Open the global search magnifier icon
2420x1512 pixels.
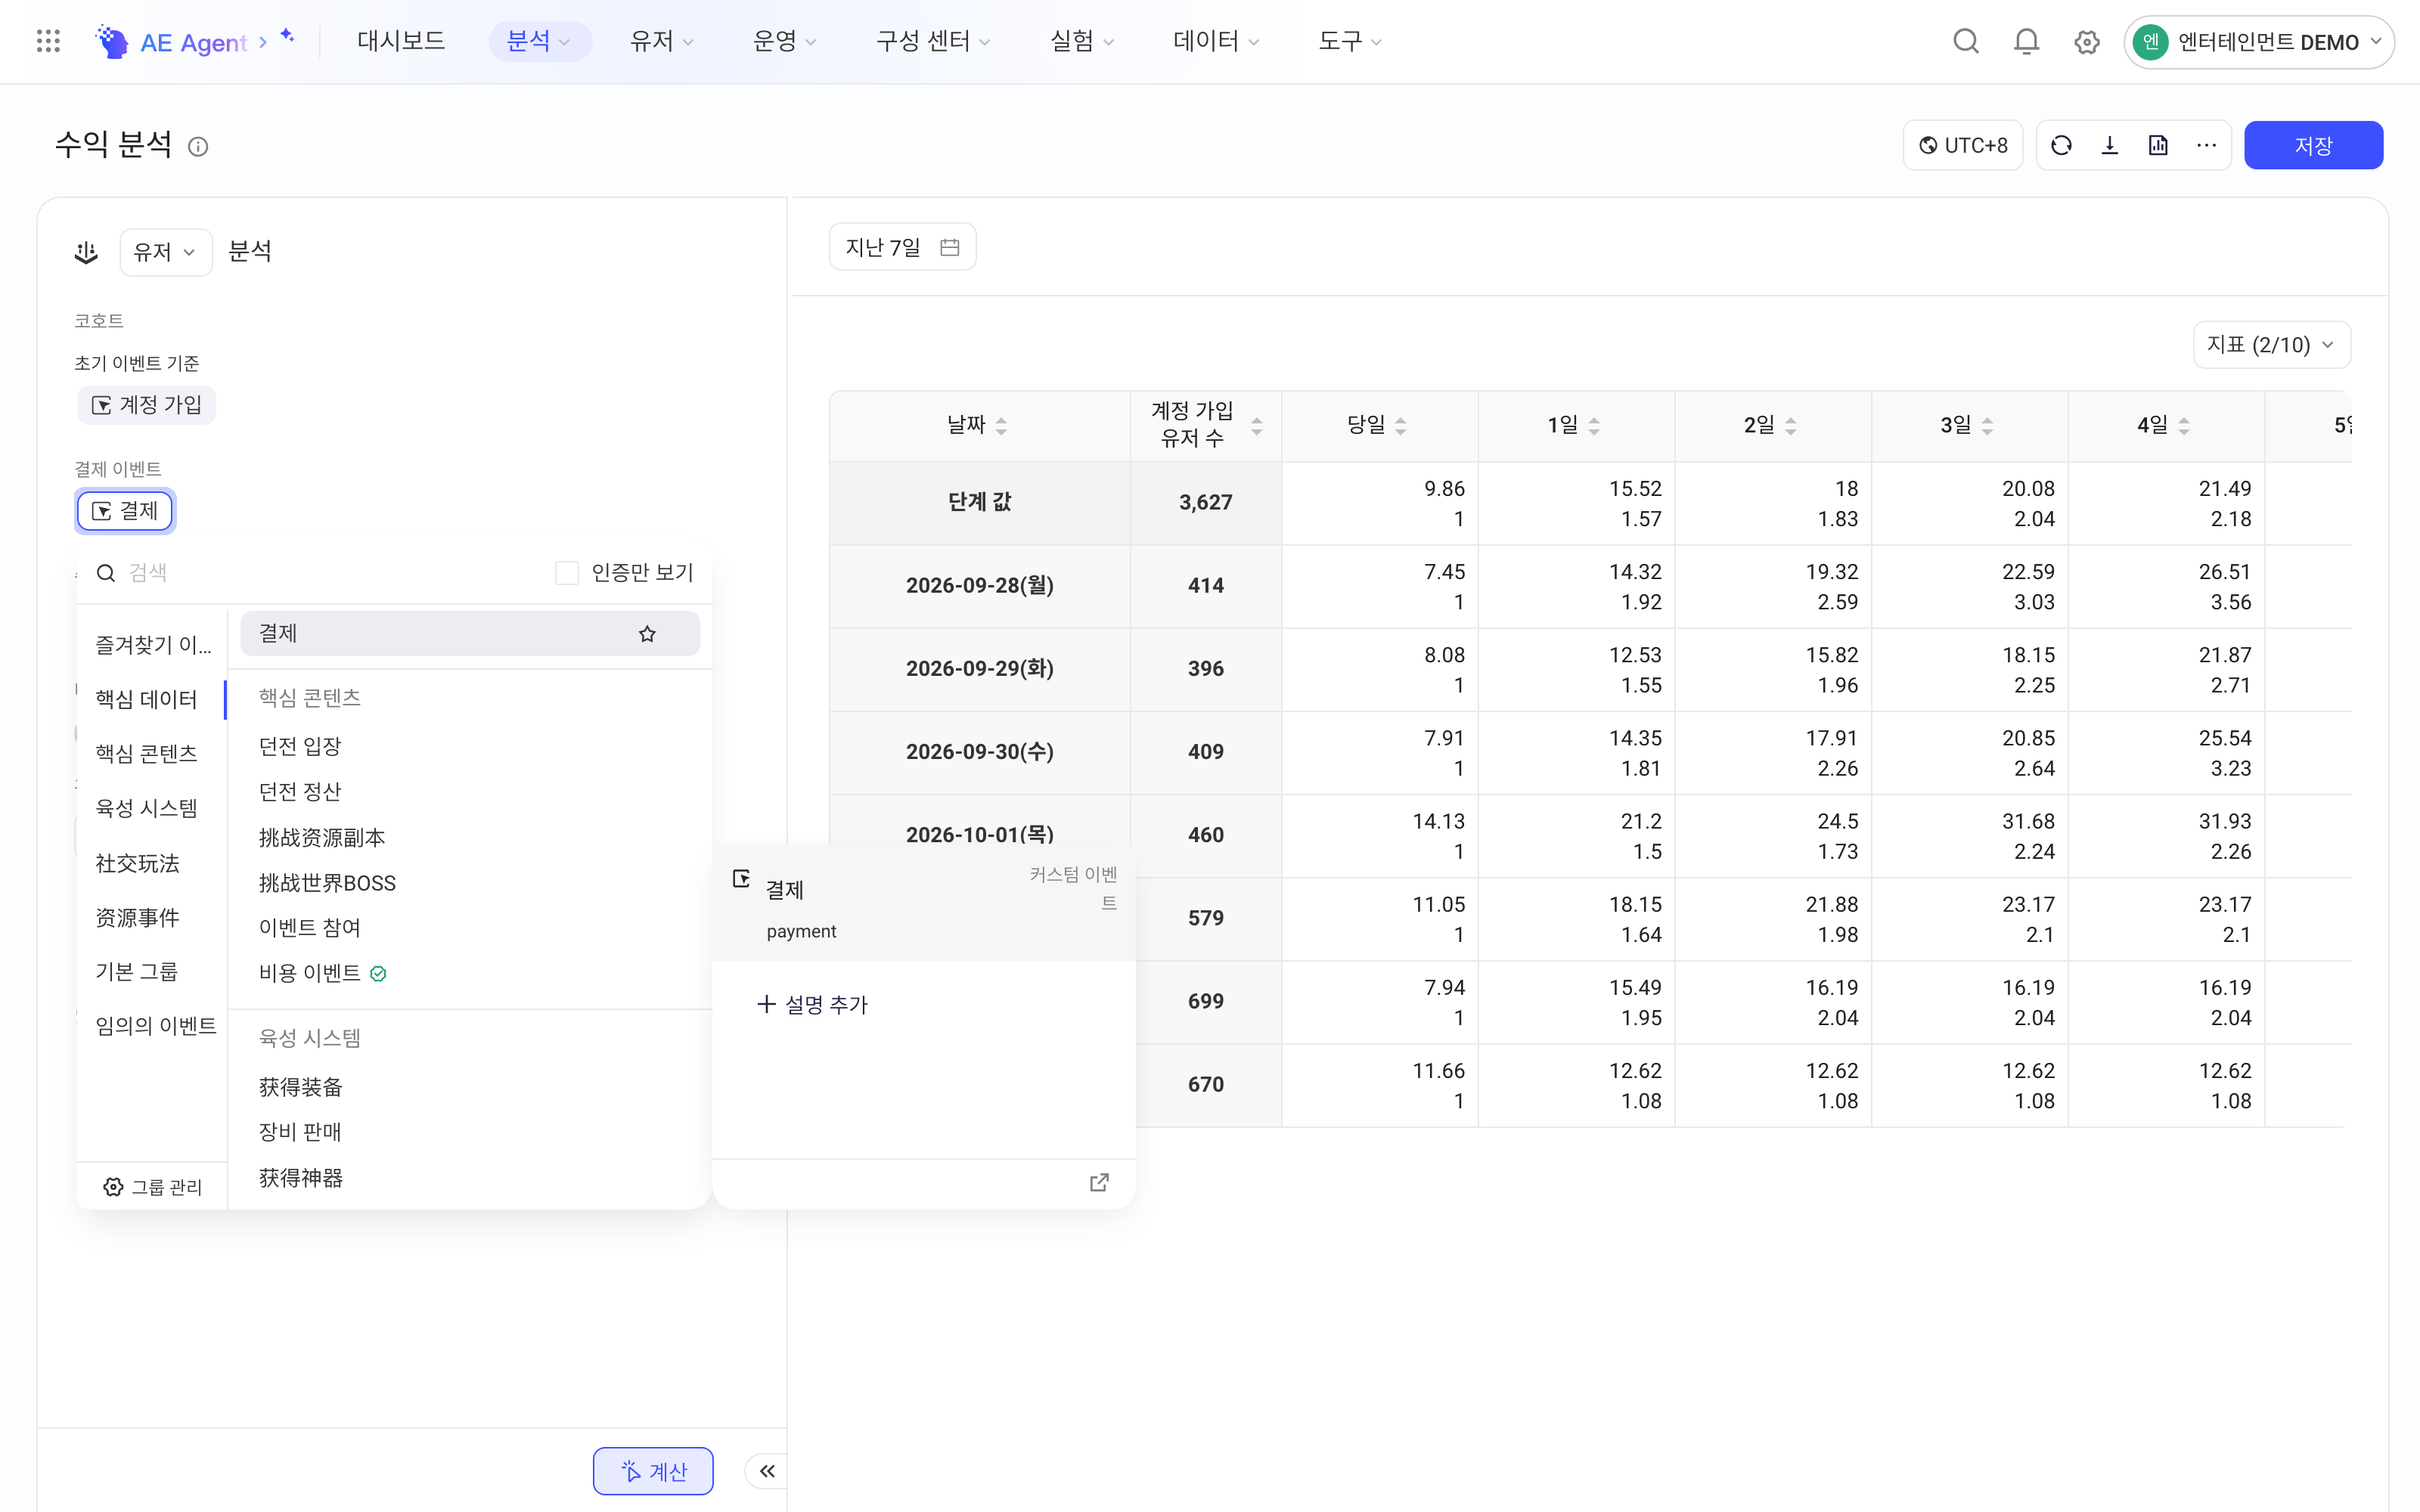coord(1966,41)
